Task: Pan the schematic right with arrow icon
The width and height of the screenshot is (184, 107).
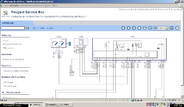Action: 139,28
